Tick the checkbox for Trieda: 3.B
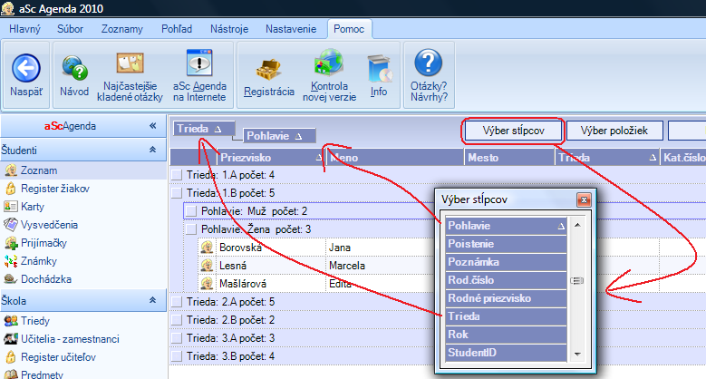 click(x=177, y=356)
